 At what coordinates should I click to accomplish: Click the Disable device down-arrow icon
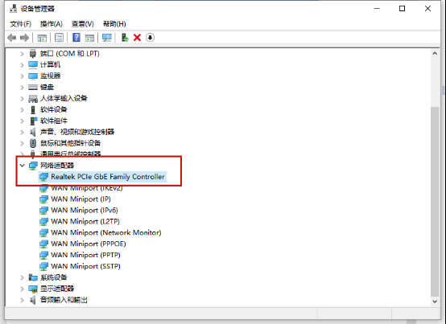pyautogui.click(x=150, y=38)
